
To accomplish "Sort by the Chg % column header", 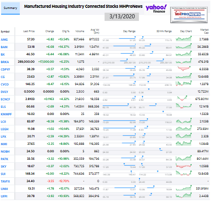I will [66, 31].
